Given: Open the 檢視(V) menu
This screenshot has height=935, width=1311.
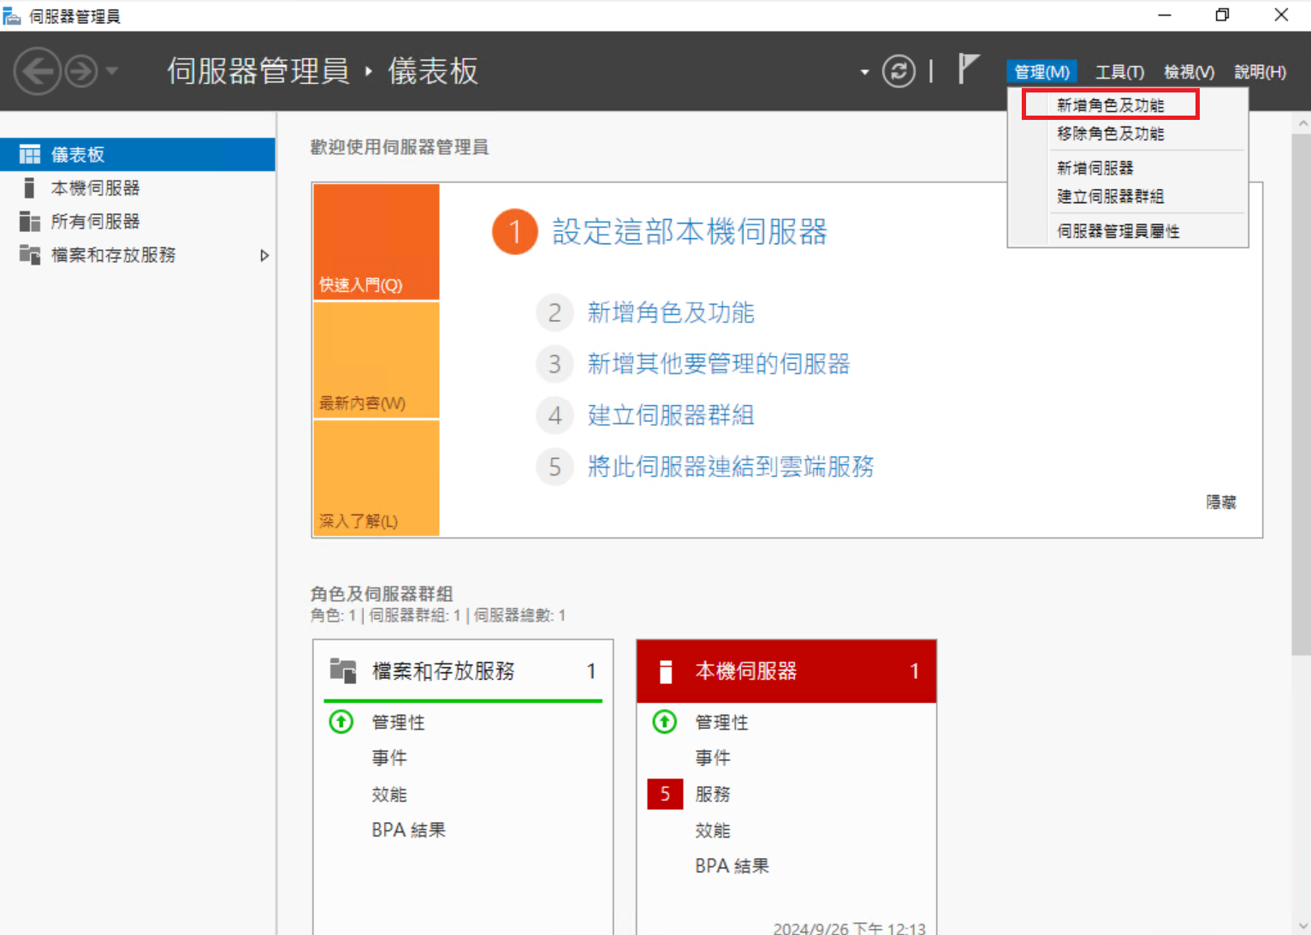Looking at the screenshot, I should coord(1189,72).
